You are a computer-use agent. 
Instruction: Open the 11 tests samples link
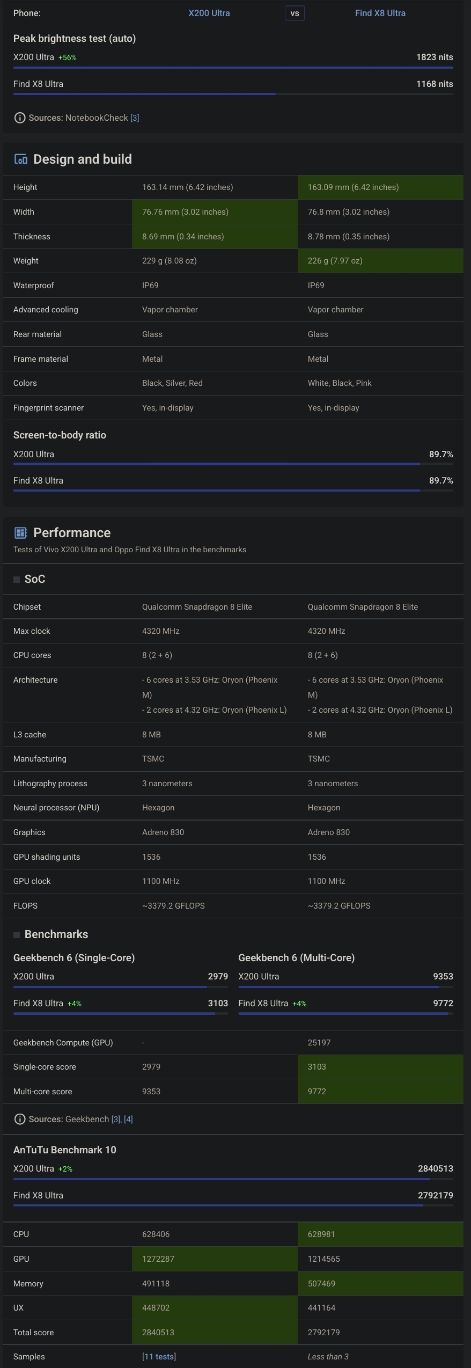tap(159, 1356)
